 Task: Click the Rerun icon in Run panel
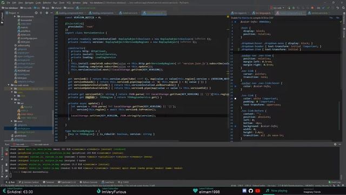click(6, 149)
